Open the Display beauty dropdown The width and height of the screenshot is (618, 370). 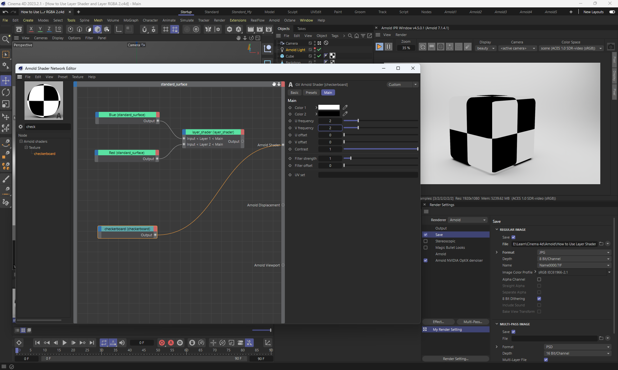coord(486,48)
